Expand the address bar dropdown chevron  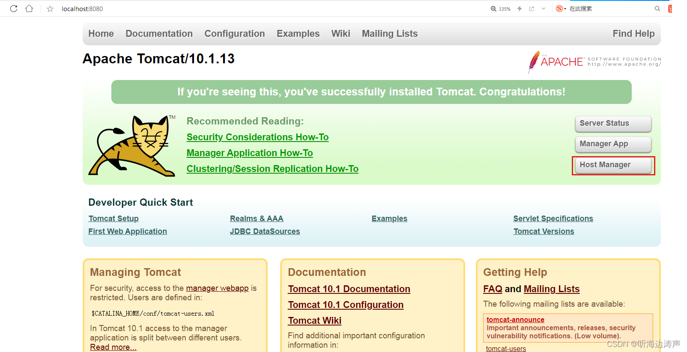(x=544, y=9)
